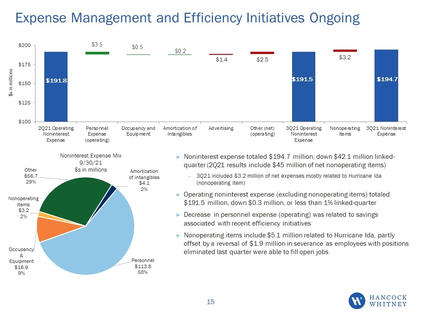Click the '$191.5' bar value label
This screenshot has height=316, width=421.
[x=303, y=79]
